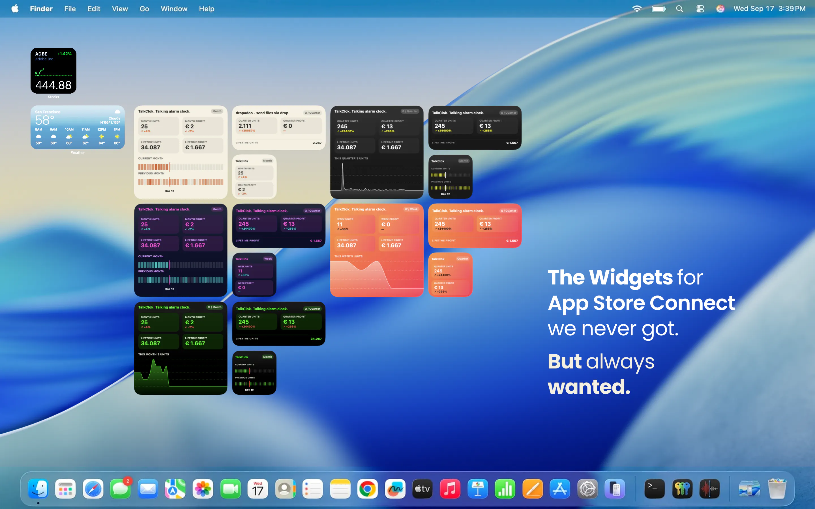815x509 pixels.
Task: Open the Mail app in the Dock
Action: coord(148,488)
